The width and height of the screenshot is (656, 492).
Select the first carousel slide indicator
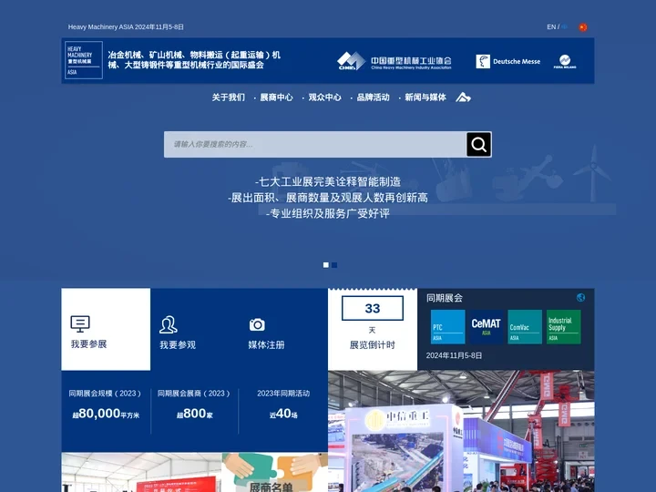point(326,265)
